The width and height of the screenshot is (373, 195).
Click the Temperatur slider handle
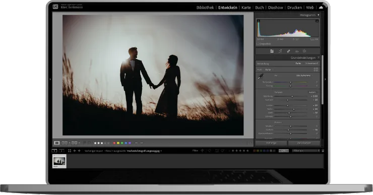(x=290, y=82)
